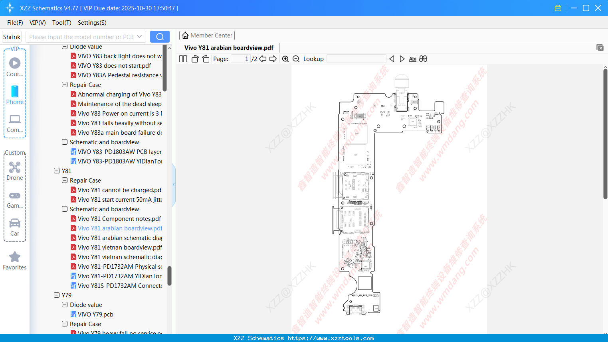
Task: Open the Courses video category
Action: pyautogui.click(x=15, y=67)
